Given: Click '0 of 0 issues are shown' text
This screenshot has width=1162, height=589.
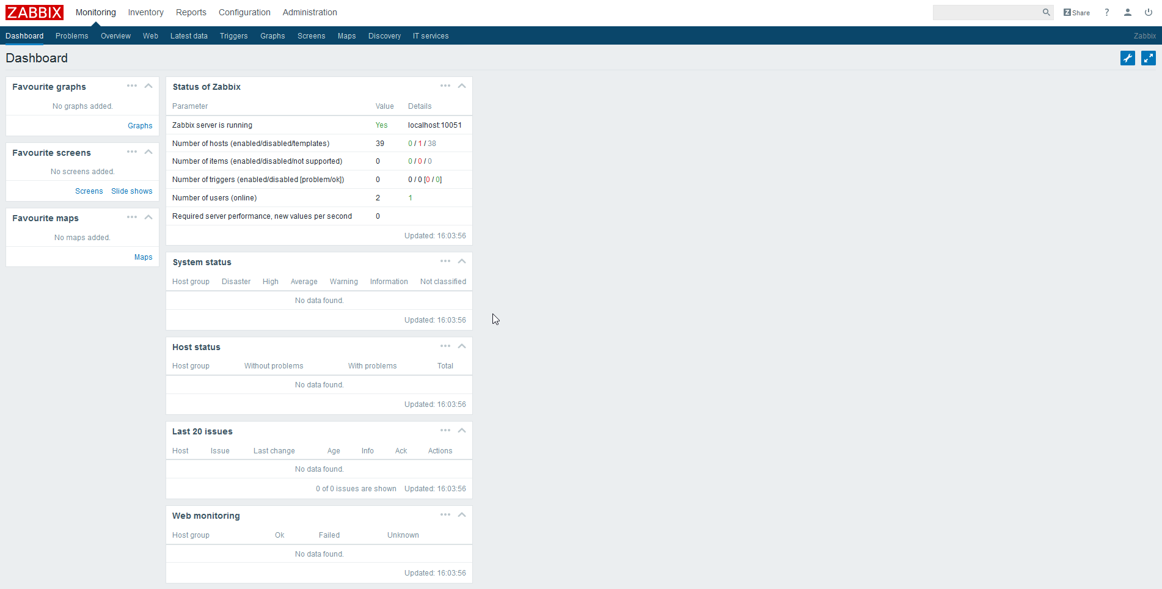Looking at the screenshot, I should pyautogui.click(x=356, y=489).
